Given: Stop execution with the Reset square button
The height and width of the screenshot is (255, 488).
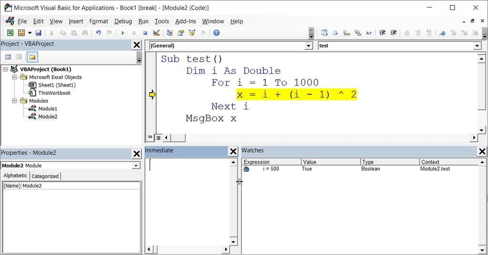Looking at the screenshot, I should (x=145, y=33).
